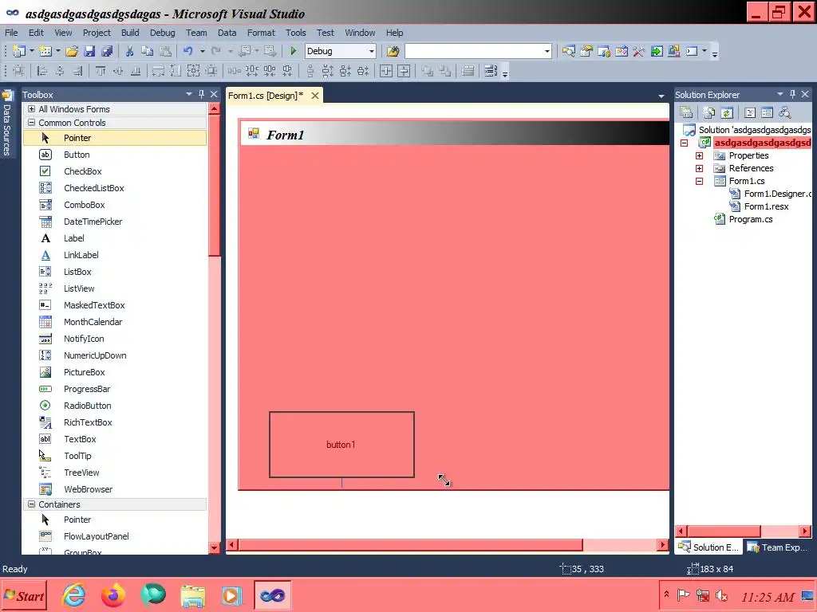817x612 pixels.
Task: Click the Align Lefts layout icon
Action: (42, 71)
